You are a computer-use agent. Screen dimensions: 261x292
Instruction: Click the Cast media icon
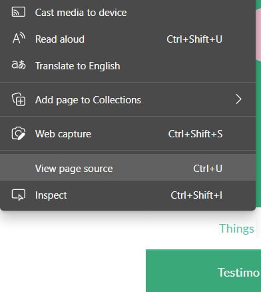click(x=19, y=12)
